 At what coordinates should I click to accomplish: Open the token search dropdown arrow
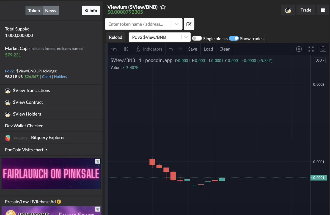click(x=177, y=24)
